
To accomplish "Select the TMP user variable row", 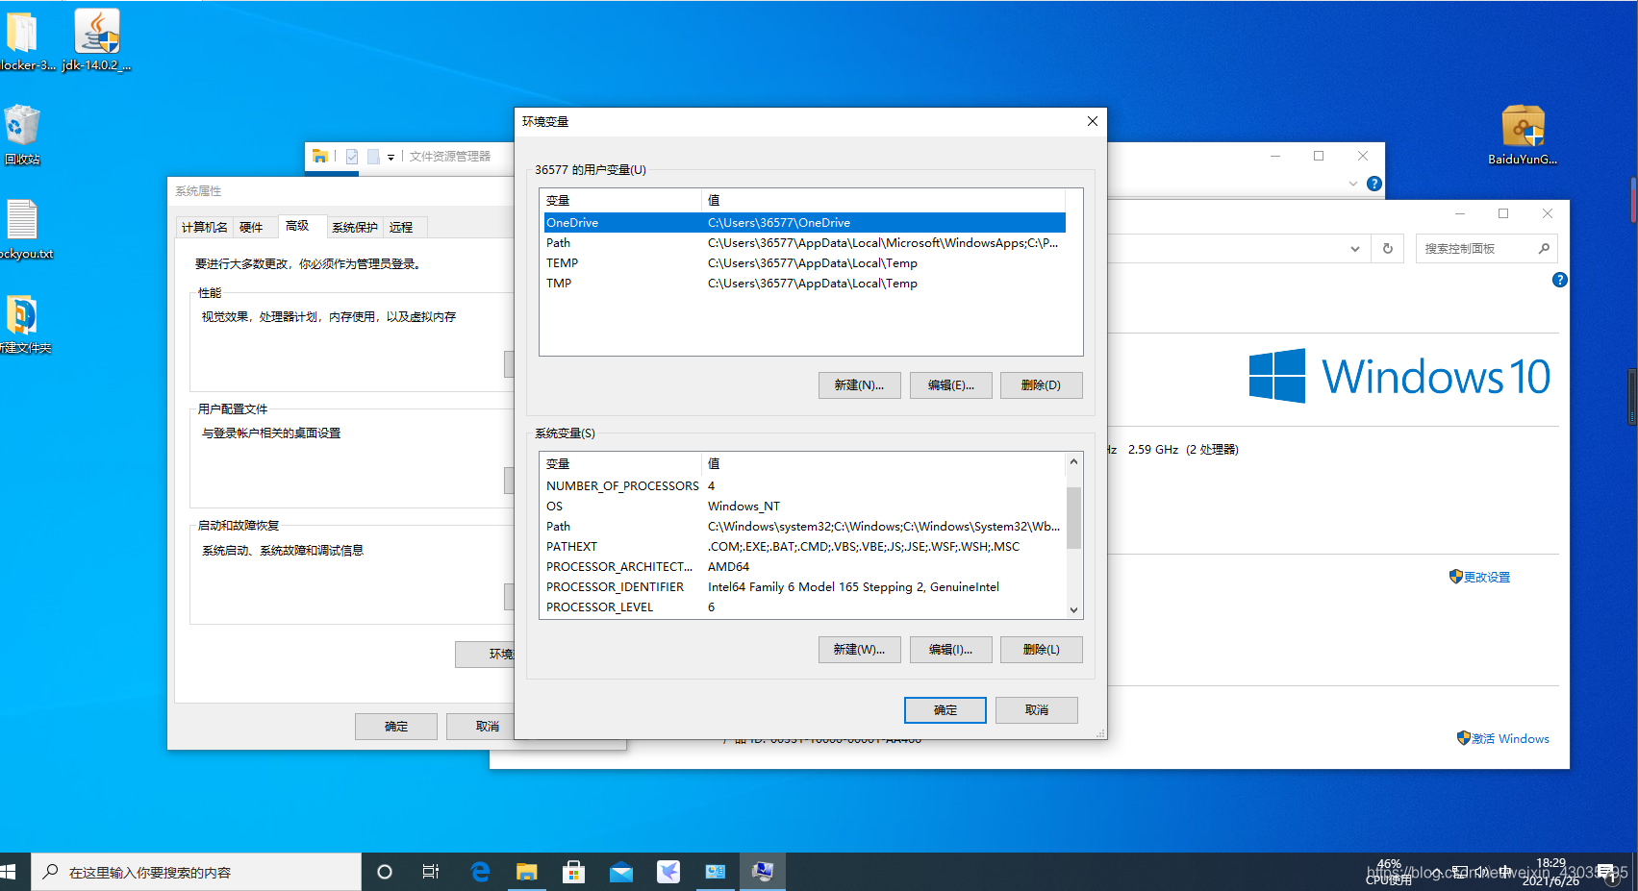I will pyautogui.click(x=804, y=283).
